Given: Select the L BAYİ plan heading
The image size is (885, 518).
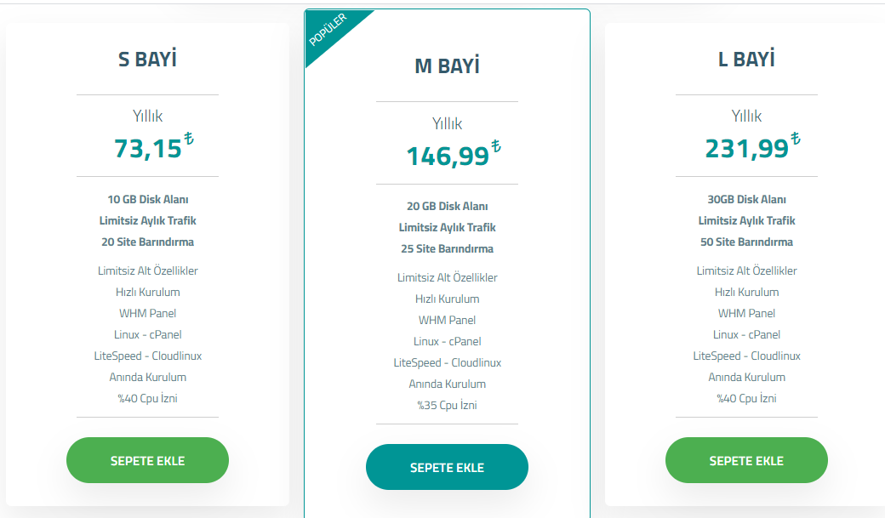Looking at the screenshot, I should pos(746,60).
